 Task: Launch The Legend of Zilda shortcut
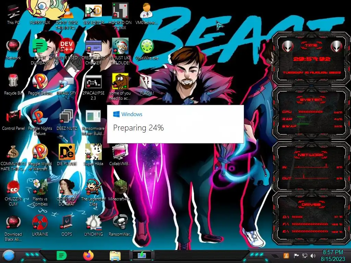(93, 193)
